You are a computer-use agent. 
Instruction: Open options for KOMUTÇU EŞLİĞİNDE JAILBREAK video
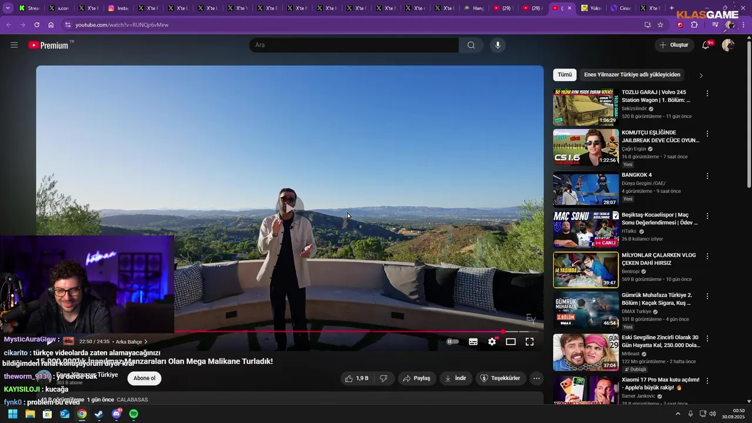tap(707, 134)
